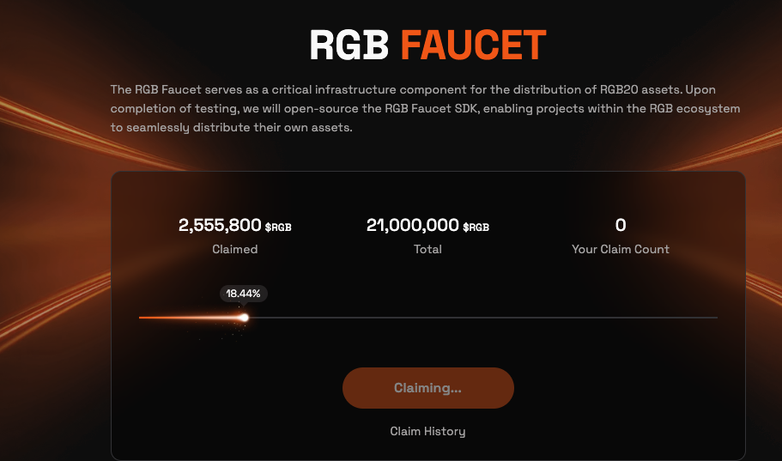This screenshot has height=461, width=782.
Task: Click the Total label
Action: click(x=427, y=249)
